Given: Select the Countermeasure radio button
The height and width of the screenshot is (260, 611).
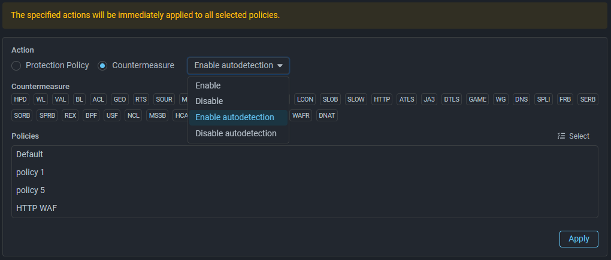Looking at the screenshot, I should click(x=102, y=65).
